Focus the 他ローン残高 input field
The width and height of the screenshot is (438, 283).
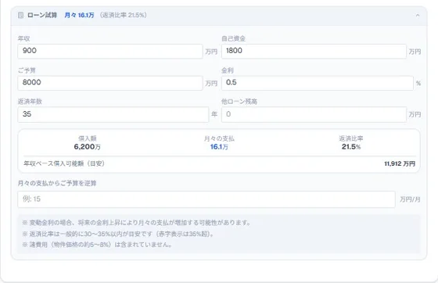[314, 114]
